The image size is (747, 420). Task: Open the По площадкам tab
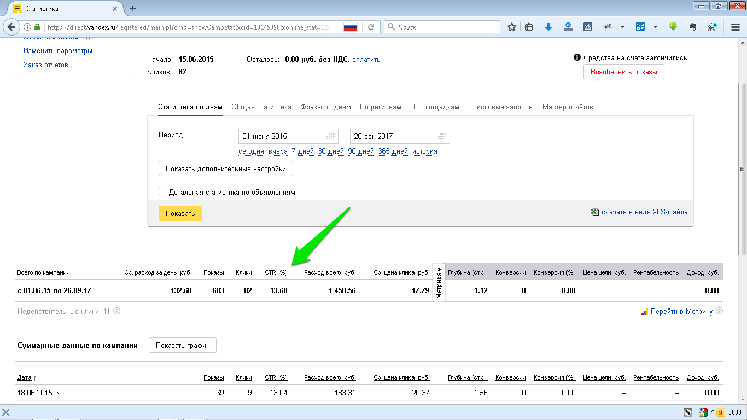pyautogui.click(x=435, y=107)
